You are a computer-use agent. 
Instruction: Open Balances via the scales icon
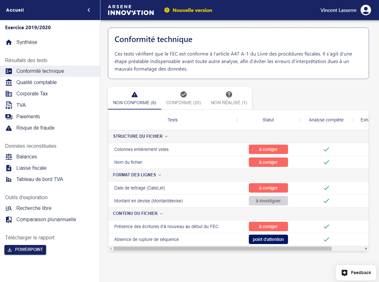point(9,157)
